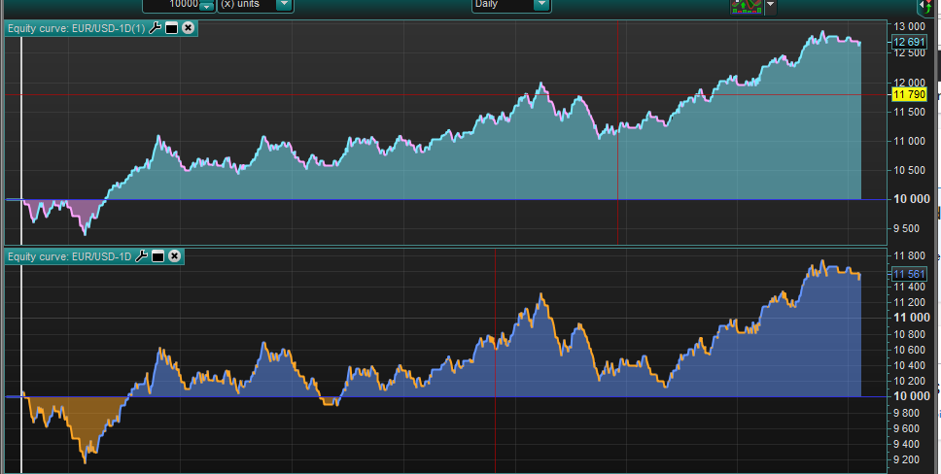Click the yellow 11 790 price label

point(909,94)
